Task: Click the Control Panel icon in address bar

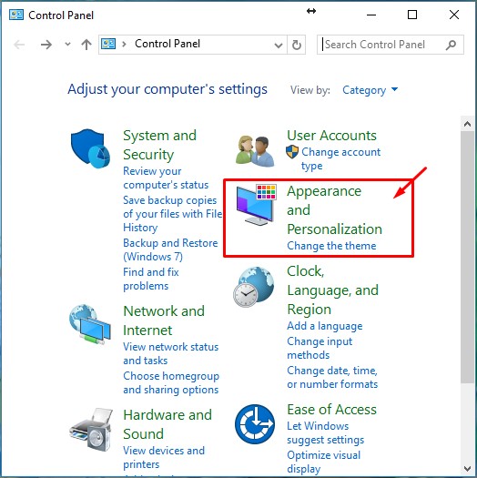Action: pyautogui.click(x=108, y=44)
